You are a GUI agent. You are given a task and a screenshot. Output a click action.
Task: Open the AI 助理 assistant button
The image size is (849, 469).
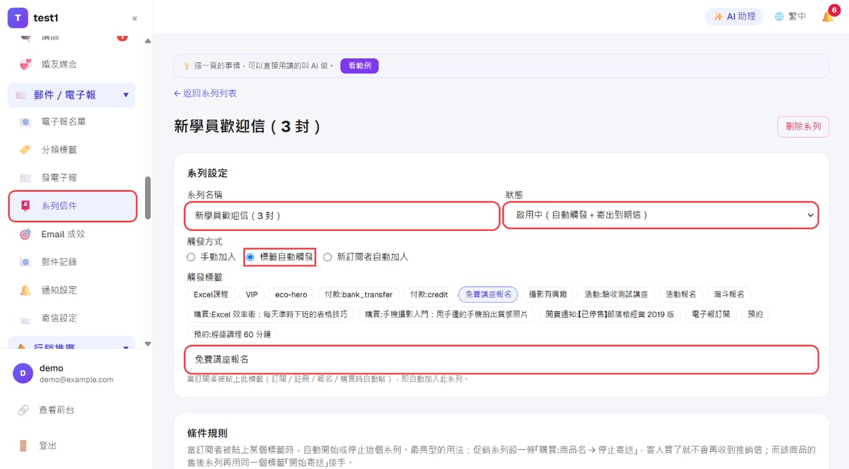[x=734, y=17]
